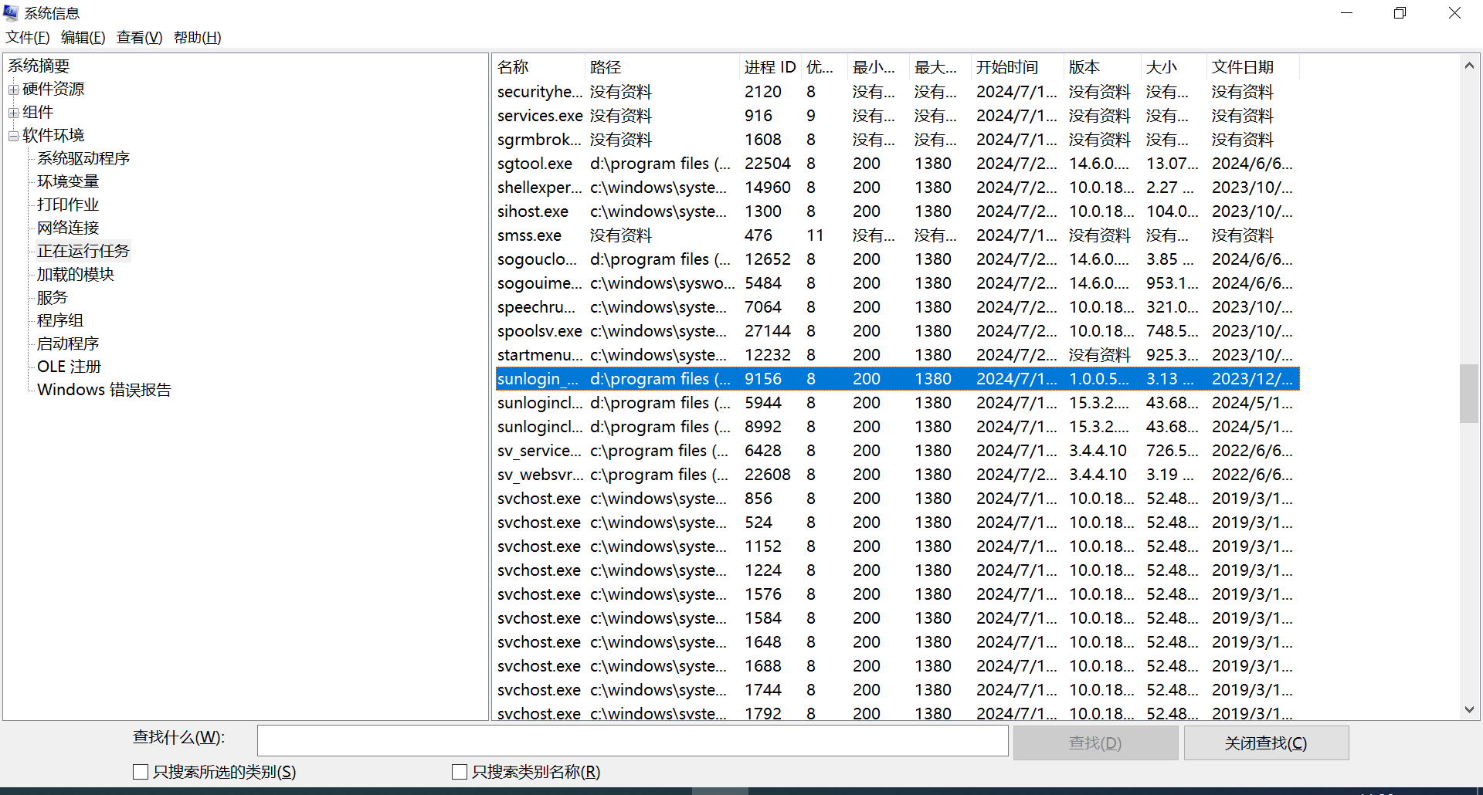The height and width of the screenshot is (795, 1483).
Task: Sort by the 大小 column header
Action: coord(1173,67)
